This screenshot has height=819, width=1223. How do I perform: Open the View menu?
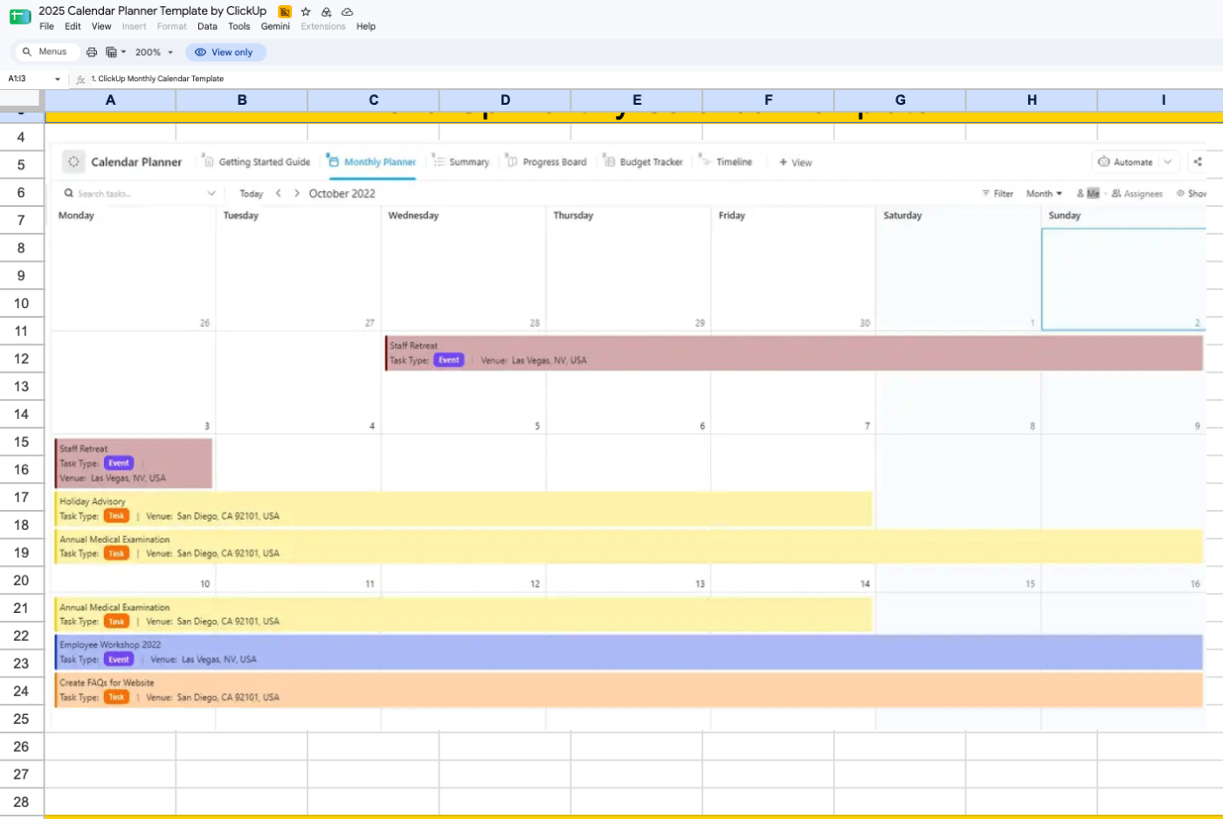tap(101, 26)
